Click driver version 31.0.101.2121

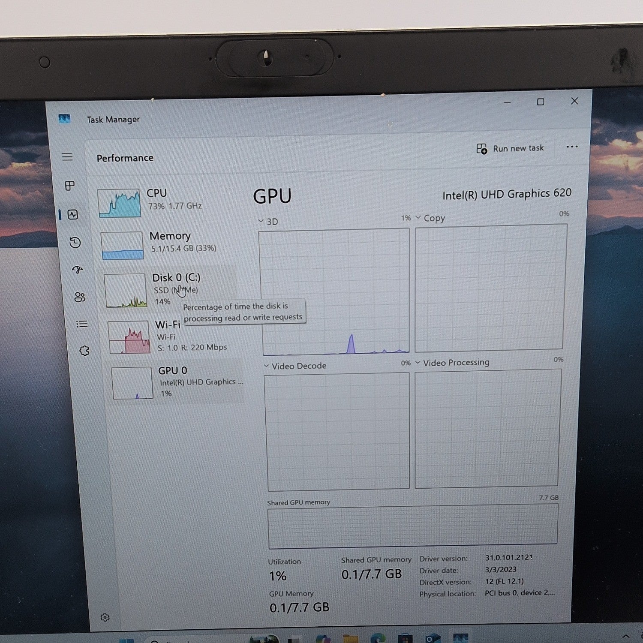point(509,557)
